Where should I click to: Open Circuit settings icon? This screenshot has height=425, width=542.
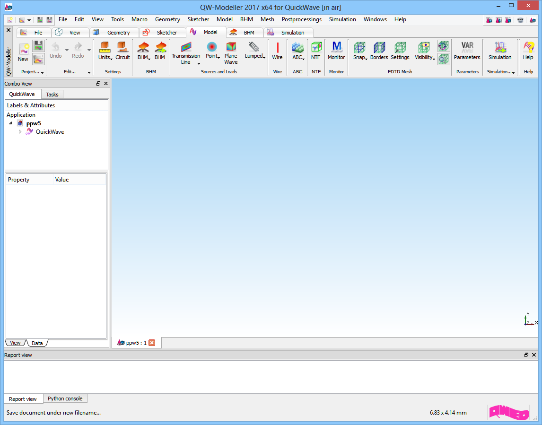pyautogui.click(x=122, y=51)
